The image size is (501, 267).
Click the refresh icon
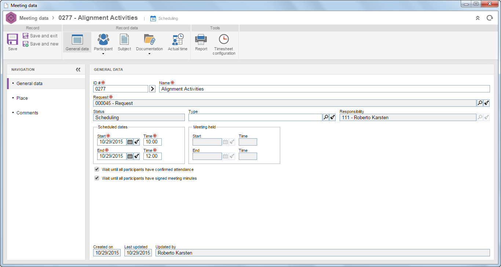click(x=490, y=18)
